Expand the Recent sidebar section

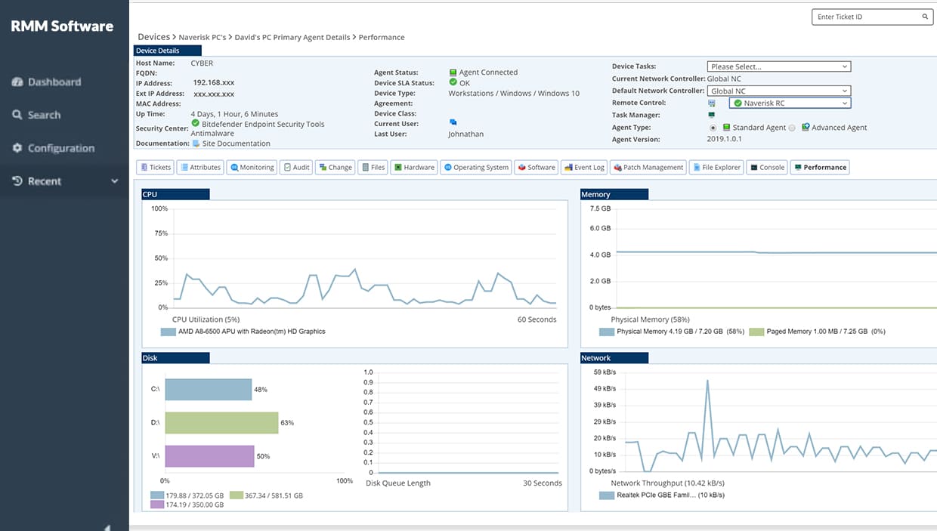(x=64, y=181)
